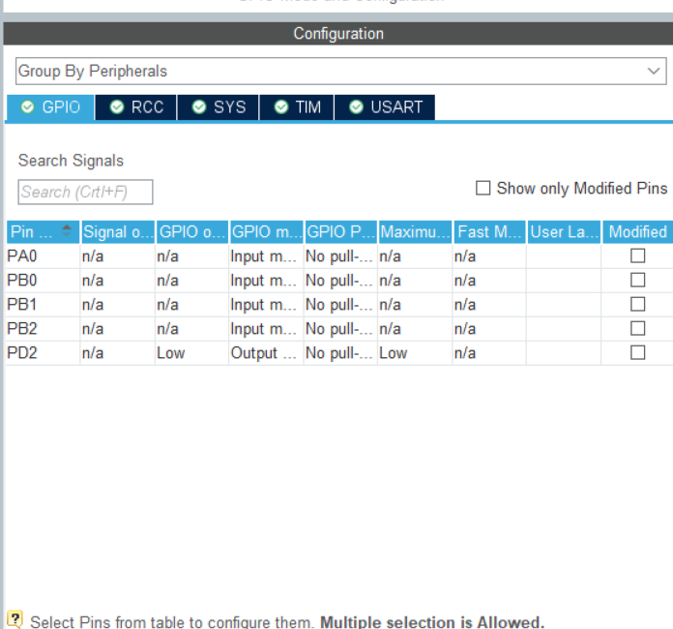Click the Input mode cell of PB2
The image size is (673, 629).
(x=267, y=329)
